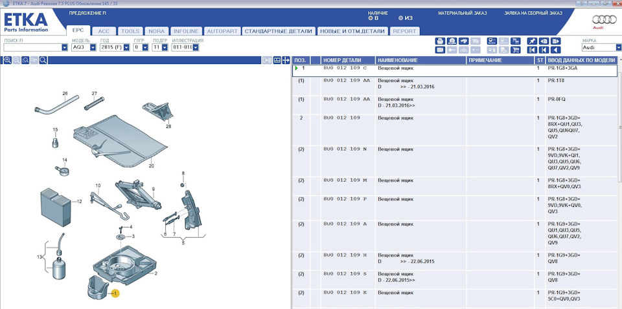Viewport: 622px width, 309px height.
Task: Select the Наличие 'ИЗ' radio button
Action: 400,18
